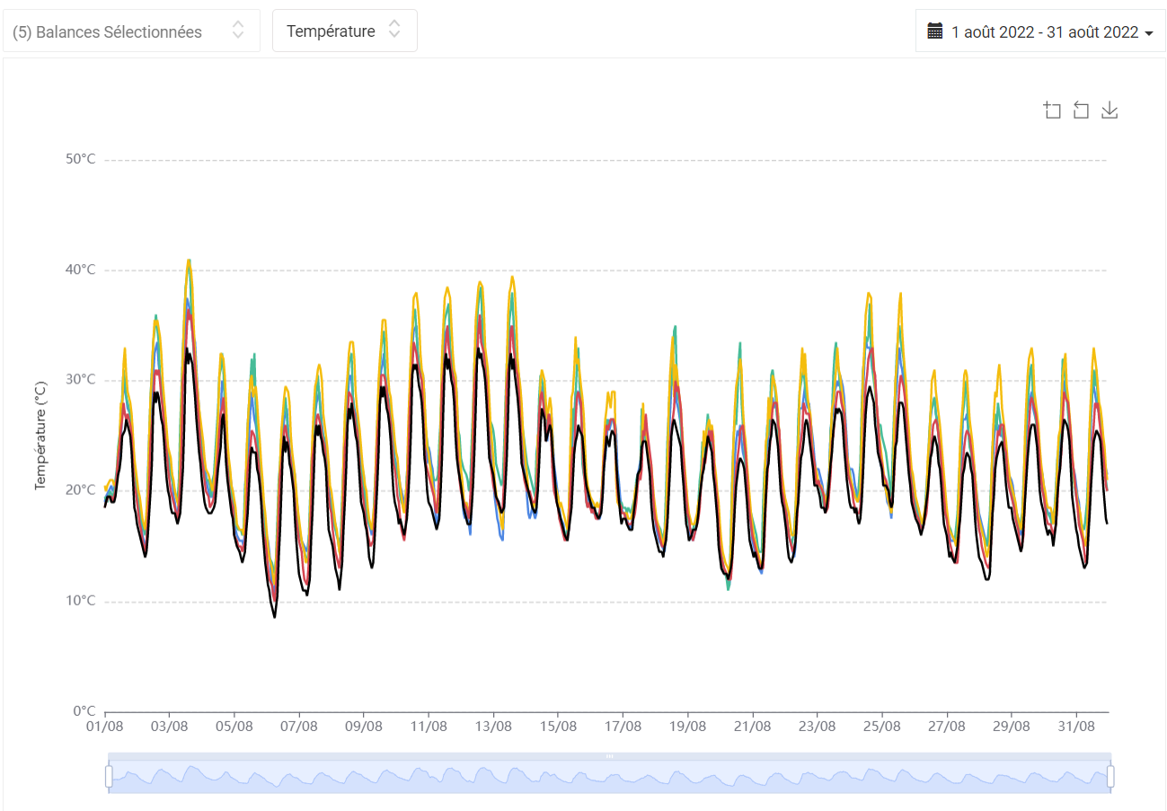Click the 30°C axis label
The image size is (1167, 811).
coord(81,379)
